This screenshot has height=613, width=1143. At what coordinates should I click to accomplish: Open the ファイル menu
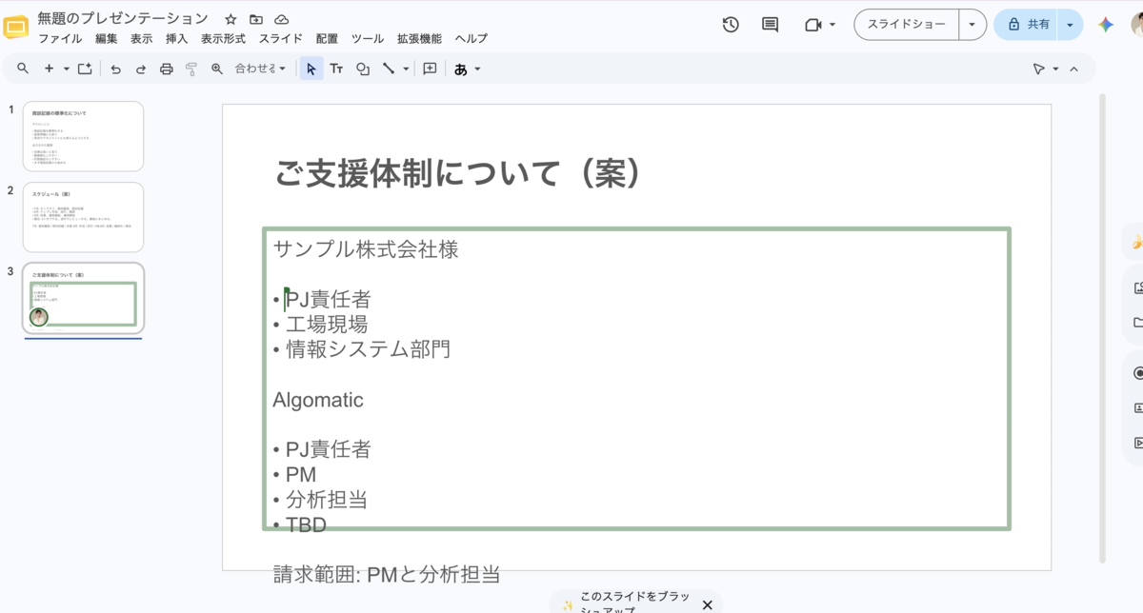60,39
